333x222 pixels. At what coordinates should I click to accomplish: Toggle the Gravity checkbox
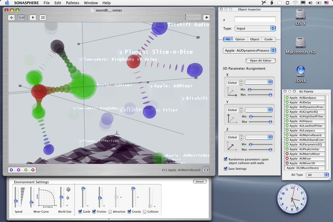point(129,212)
